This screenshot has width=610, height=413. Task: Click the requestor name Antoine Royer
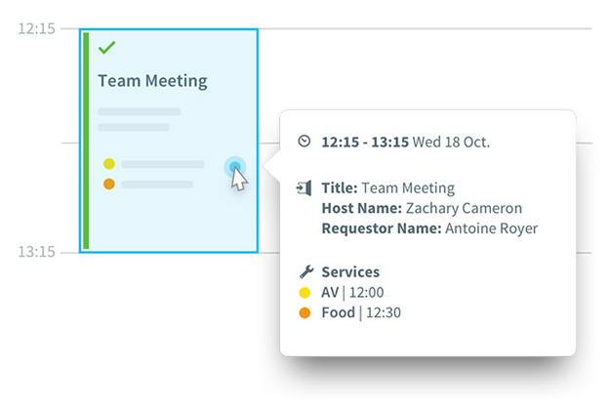tap(491, 228)
